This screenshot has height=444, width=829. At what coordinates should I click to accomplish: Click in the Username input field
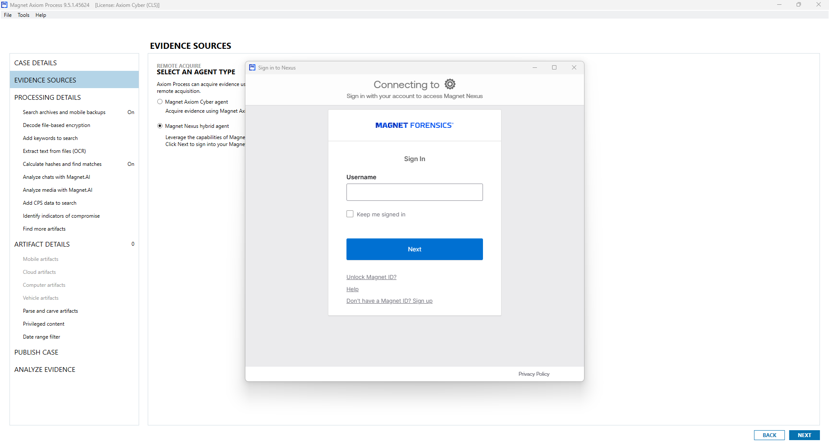click(x=414, y=192)
